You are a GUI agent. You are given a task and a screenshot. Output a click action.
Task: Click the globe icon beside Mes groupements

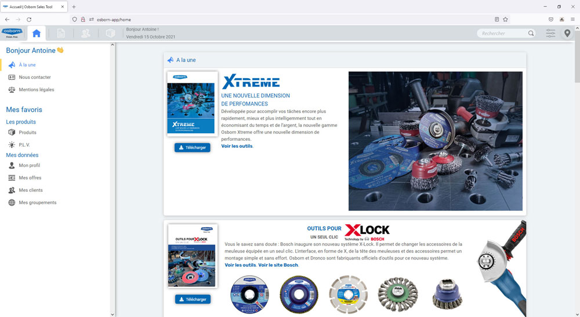12,202
